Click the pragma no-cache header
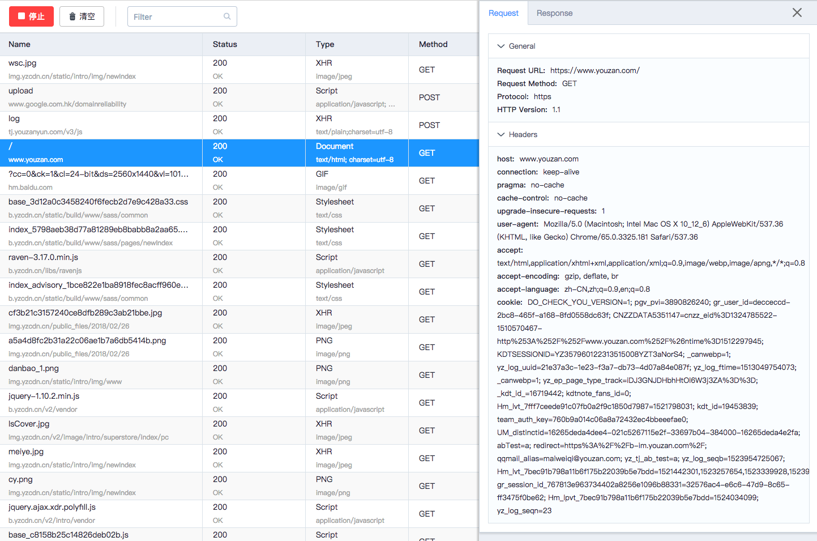This screenshot has height=541, width=817. point(531,185)
